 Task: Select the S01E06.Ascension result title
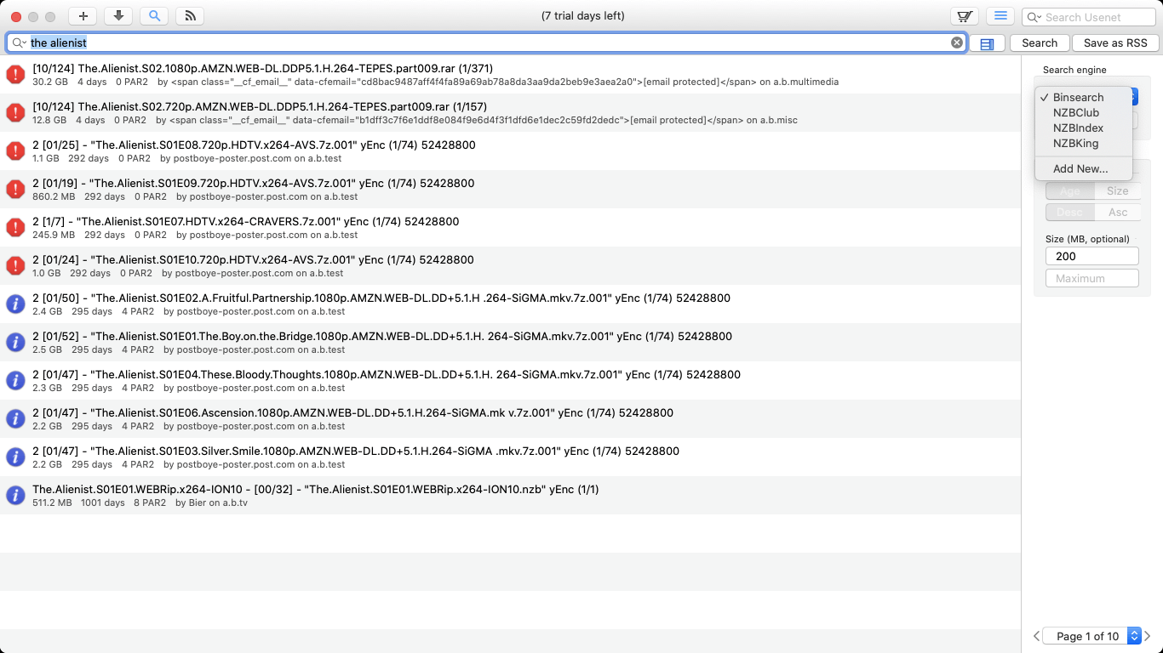[x=352, y=412]
